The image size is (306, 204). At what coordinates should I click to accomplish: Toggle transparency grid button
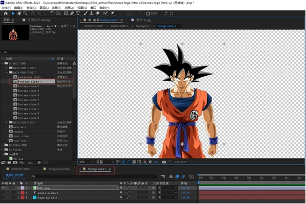123,162
